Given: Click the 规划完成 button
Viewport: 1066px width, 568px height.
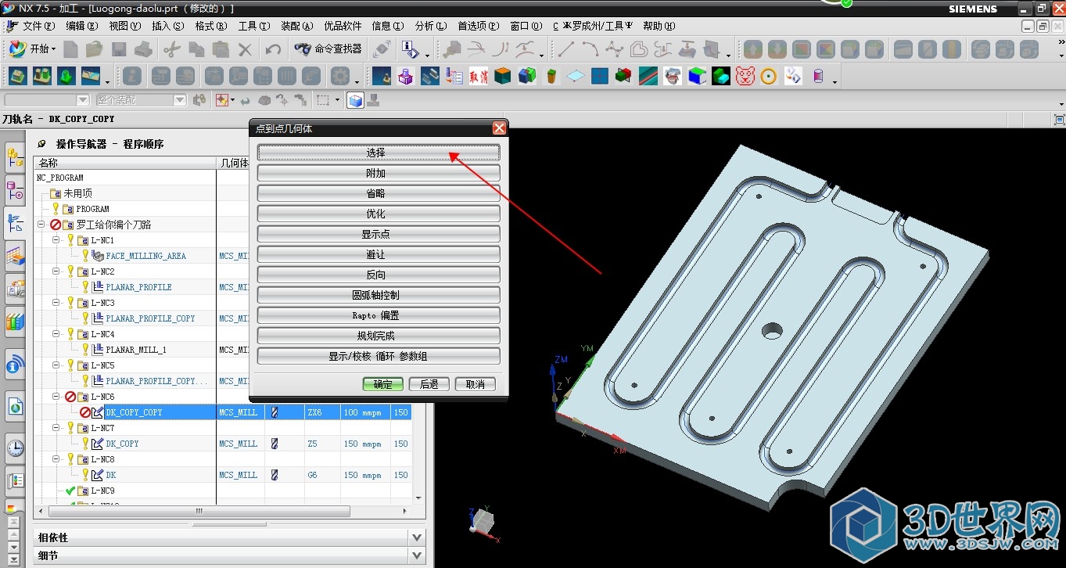Looking at the screenshot, I should pyautogui.click(x=379, y=336).
